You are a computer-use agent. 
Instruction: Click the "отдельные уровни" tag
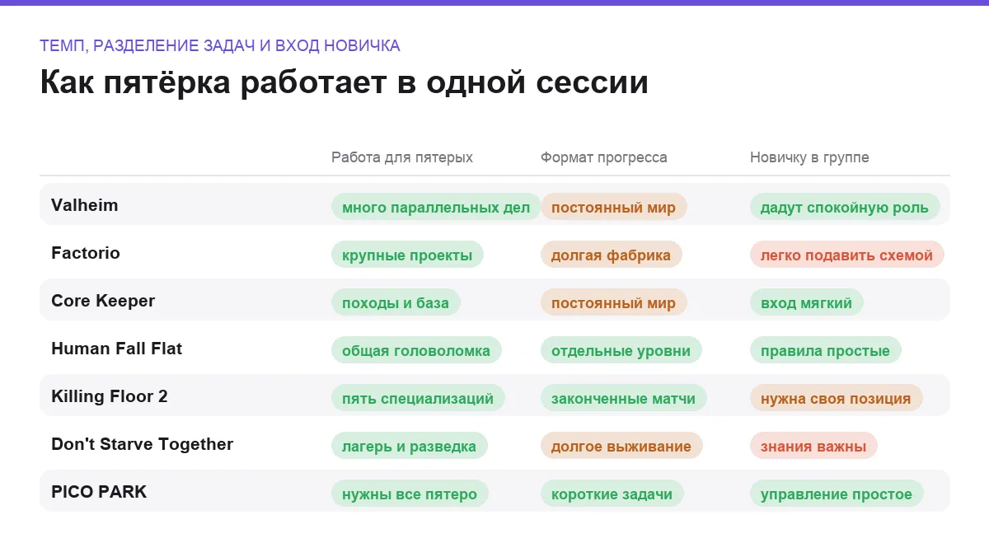(x=621, y=350)
